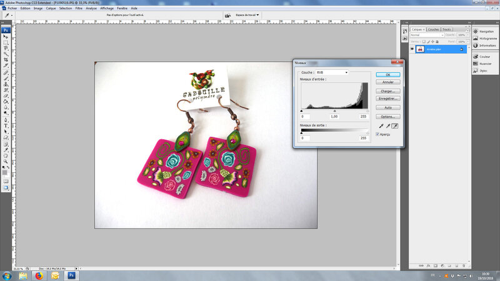
Task: Open the Espace de travail dropdown
Action: coord(247,15)
